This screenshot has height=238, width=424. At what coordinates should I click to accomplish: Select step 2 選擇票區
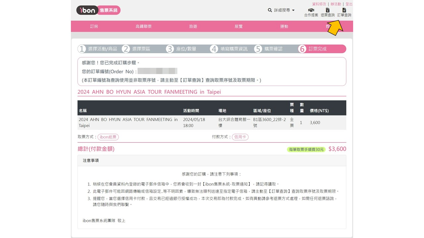tap(136, 49)
